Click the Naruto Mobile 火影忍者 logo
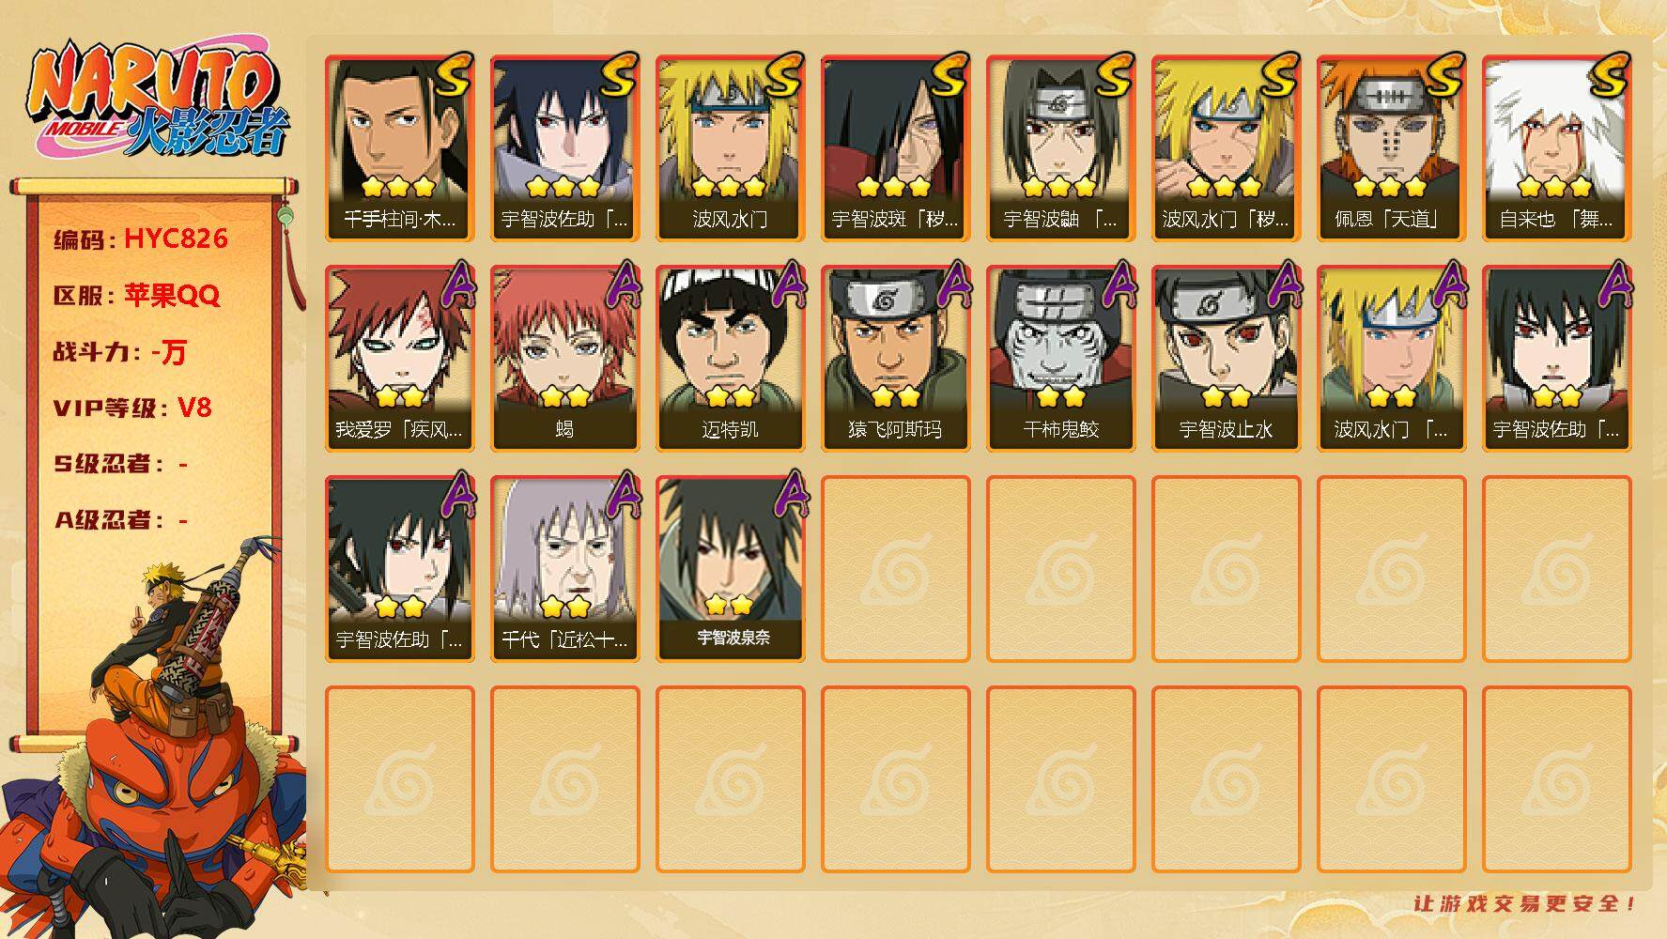This screenshot has height=939, width=1667. [159, 100]
